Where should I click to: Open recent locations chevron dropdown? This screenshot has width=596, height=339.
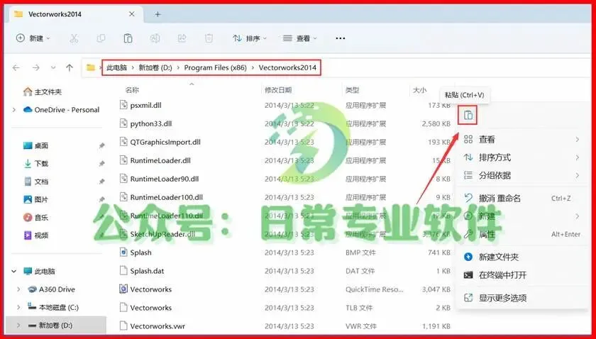tap(53, 67)
